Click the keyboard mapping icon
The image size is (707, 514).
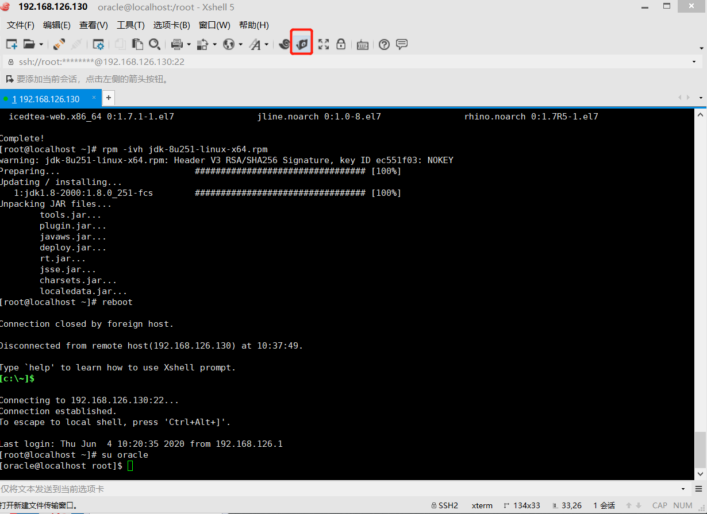point(363,45)
